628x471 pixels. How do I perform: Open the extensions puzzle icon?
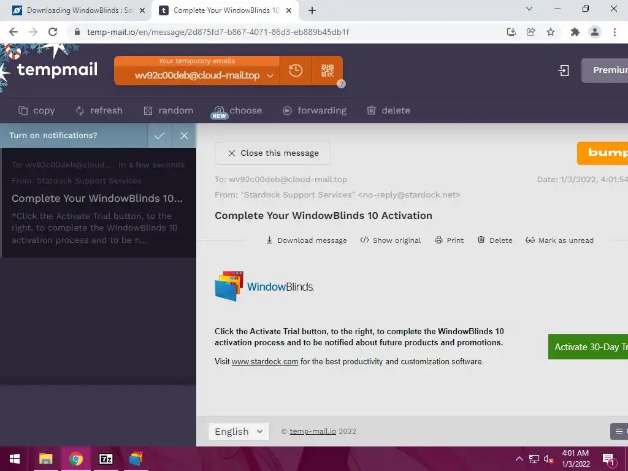(575, 32)
